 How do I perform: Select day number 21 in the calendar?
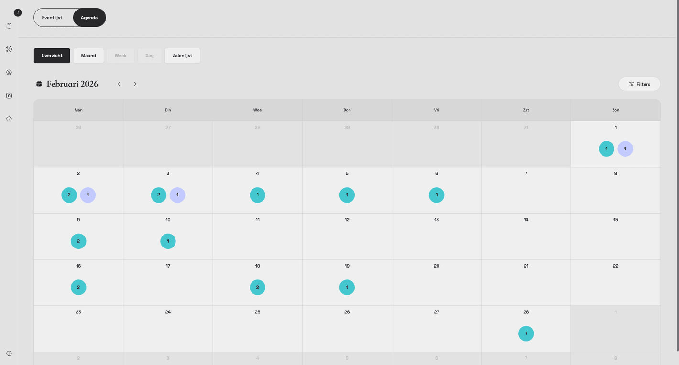[526, 266]
